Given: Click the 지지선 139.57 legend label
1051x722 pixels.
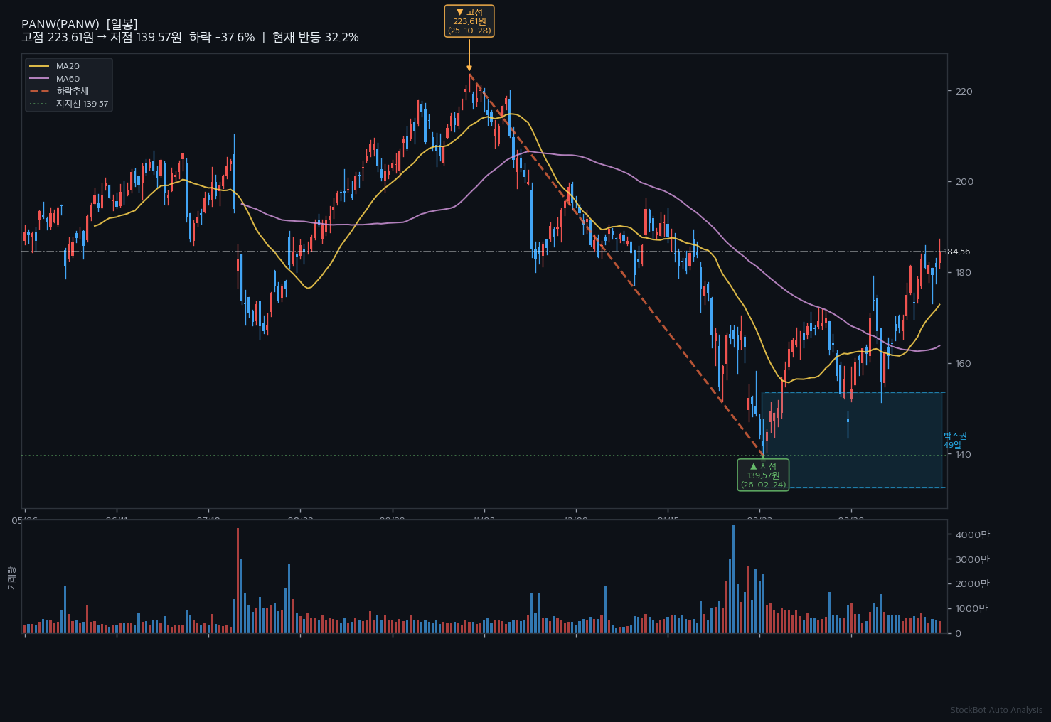Looking at the screenshot, I should (x=82, y=104).
